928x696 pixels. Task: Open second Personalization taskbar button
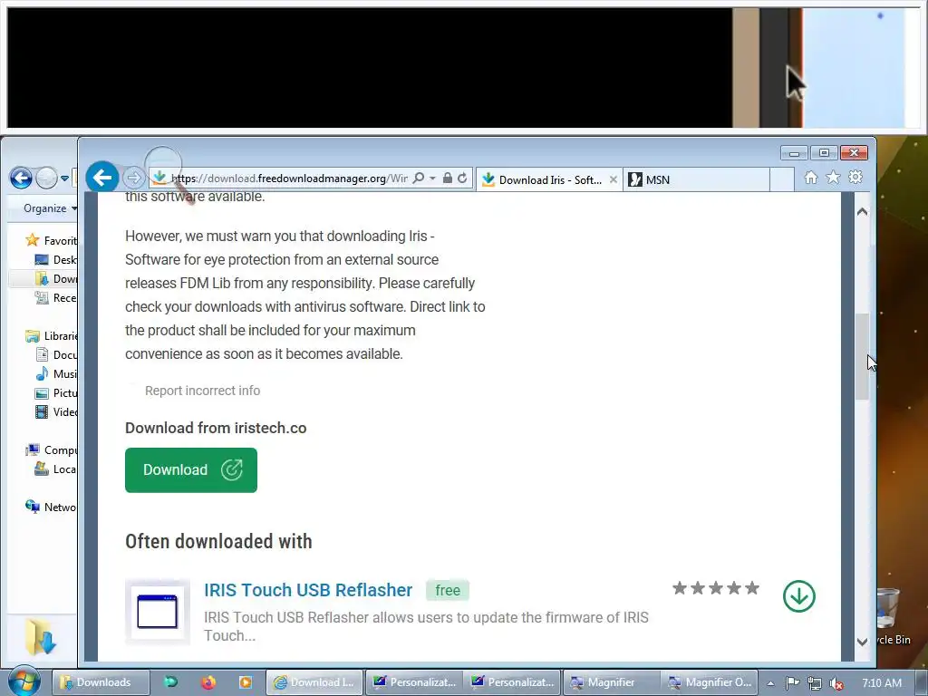pos(513,682)
